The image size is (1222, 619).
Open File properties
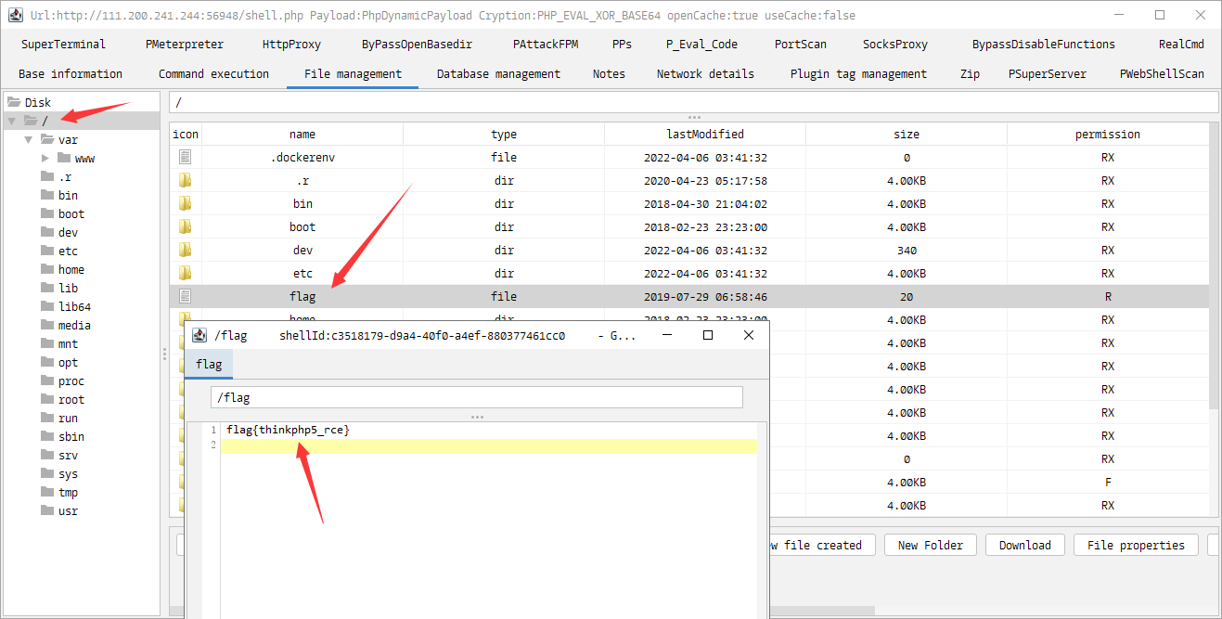tap(1136, 545)
